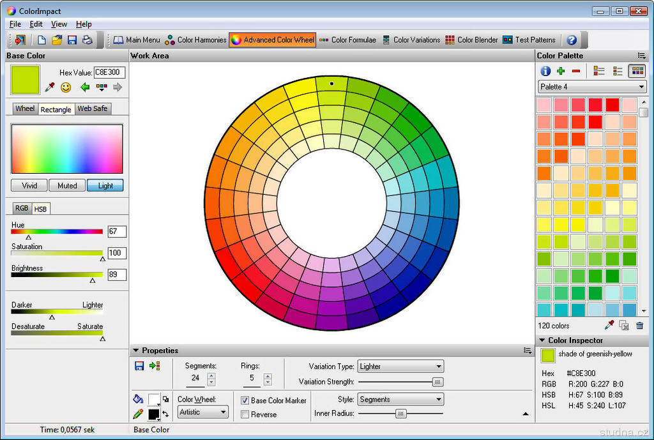Click the printer icon in the toolbar
The image size is (654, 440).
tap(87, 40)
